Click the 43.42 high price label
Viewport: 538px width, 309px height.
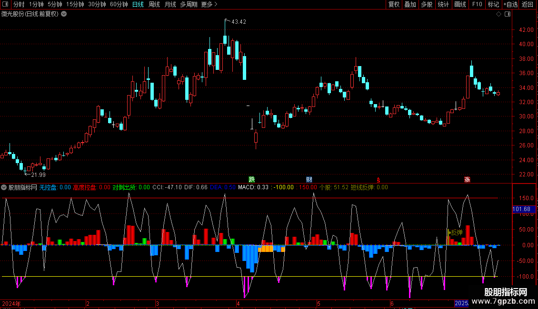[x=239, y=21]
